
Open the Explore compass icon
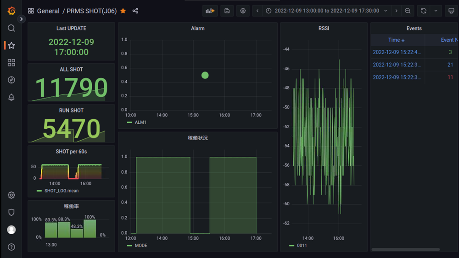pos(11,80)
